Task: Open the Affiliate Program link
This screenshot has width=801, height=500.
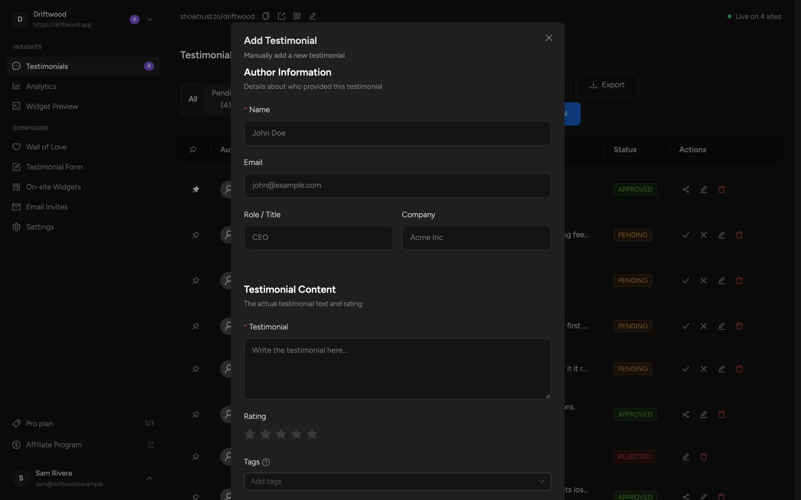Action: point(83,445)
